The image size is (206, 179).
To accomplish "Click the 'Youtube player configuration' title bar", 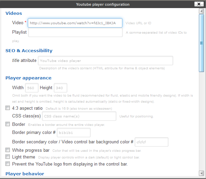I will pos(103,4).
